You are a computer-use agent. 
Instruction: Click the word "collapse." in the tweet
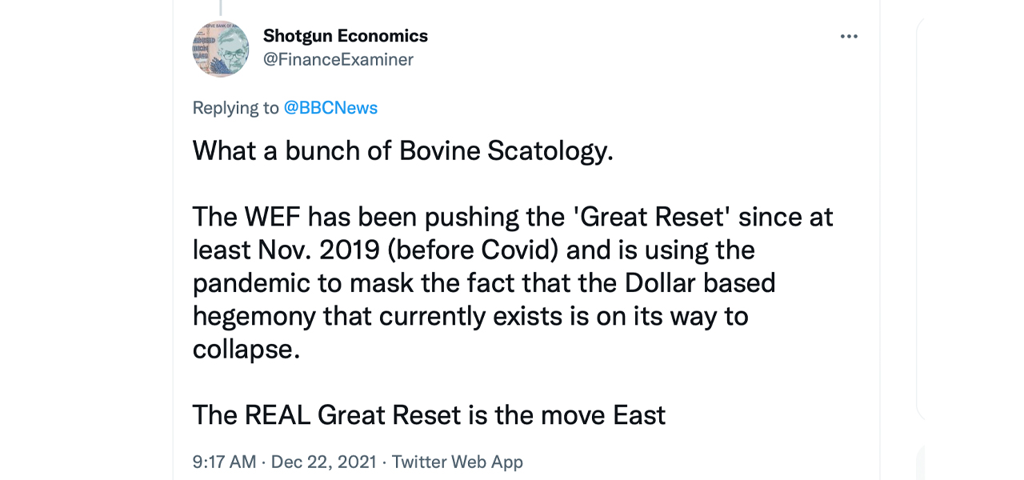coord(246,350)
